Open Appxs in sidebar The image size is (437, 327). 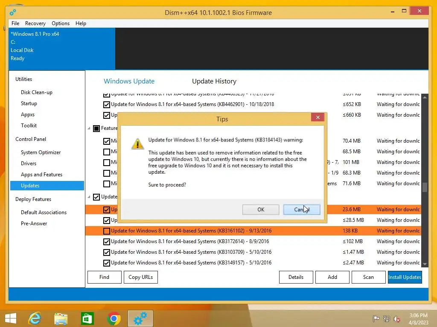pos(28,115)
